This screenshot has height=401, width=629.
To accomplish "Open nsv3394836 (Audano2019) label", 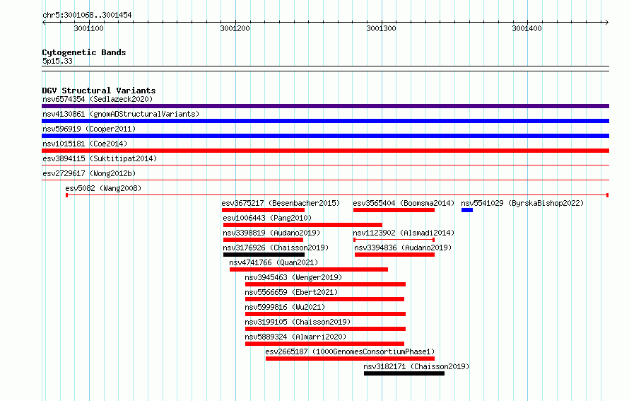I will tap(403, 248).
